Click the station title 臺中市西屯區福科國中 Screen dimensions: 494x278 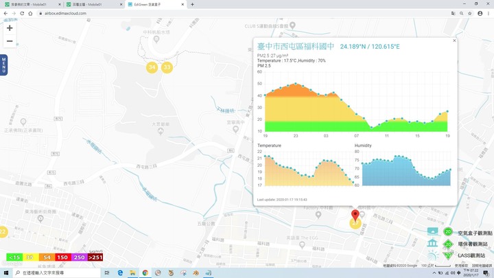[x=296, y=47]
